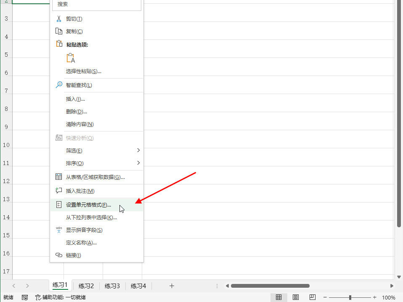Click the 100% zoom level
This screenshot has width=403, height=302.
(388, 298)
